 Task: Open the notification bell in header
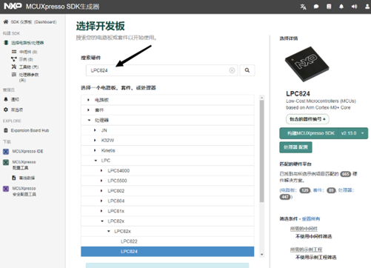(x=341, y=7)
